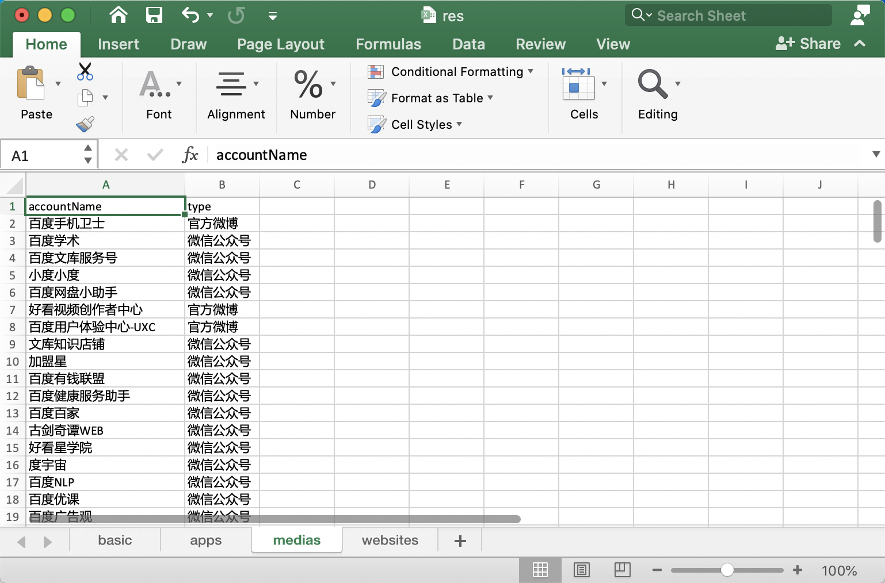Click cell containing 百度用户体验中心-UXC
The height and width of the screenshot is (583, 885).
(x=105, y=327)
